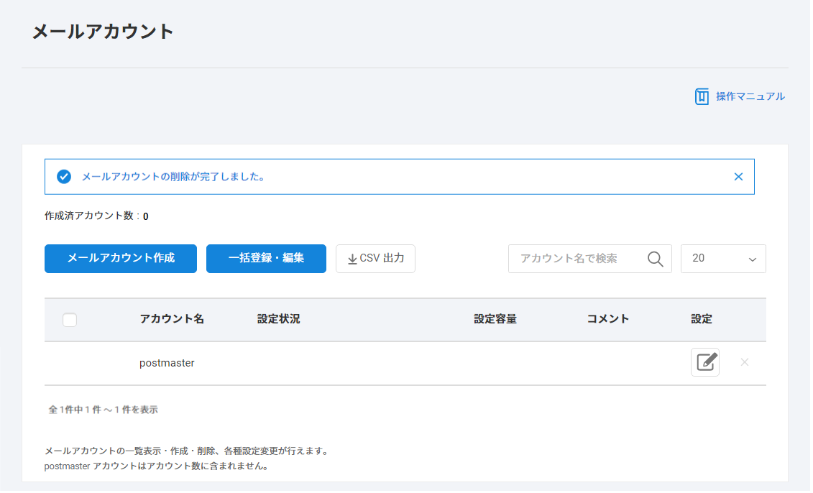Open 一括登録・編集 bulk registration
Image resolution: width=813 pixels, height=493 pixels.
pyautogui.click(x=266, y=259)
